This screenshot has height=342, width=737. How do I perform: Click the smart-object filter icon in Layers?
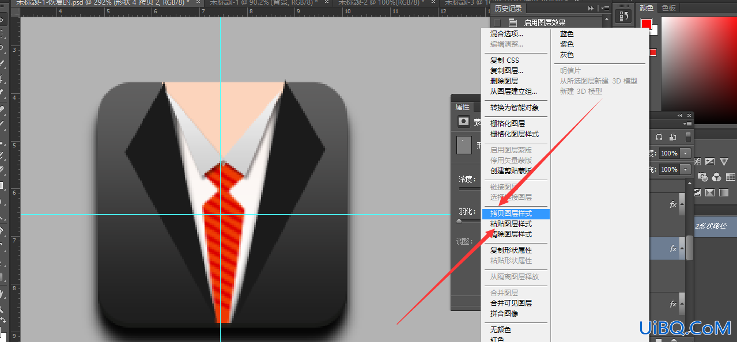672,137
